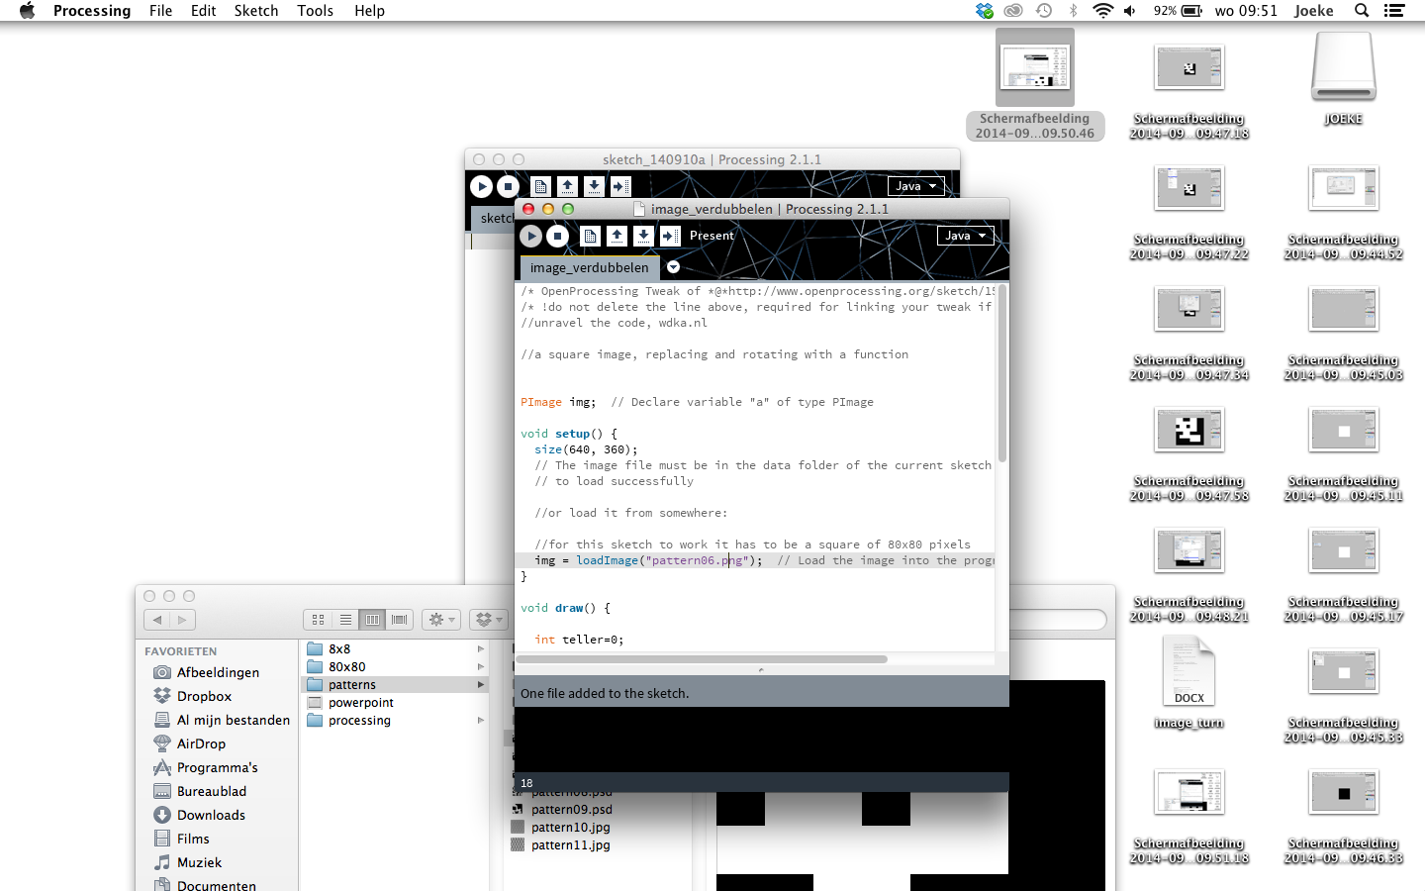Open Notification Center icon
Image resolution: width=1425 pixels, height=891 pixels.
(x=1394, y=11)
